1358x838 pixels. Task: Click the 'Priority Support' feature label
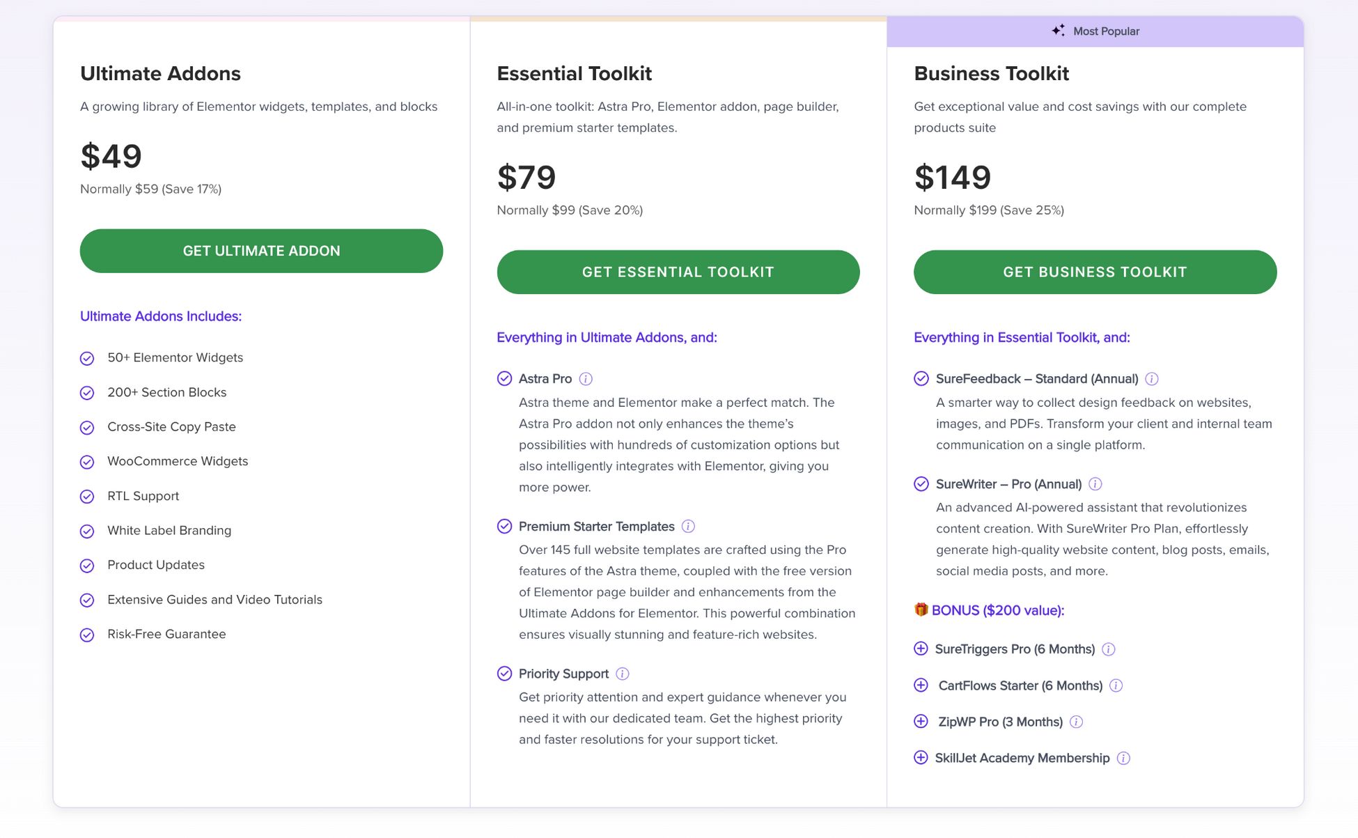pos(564,674)
